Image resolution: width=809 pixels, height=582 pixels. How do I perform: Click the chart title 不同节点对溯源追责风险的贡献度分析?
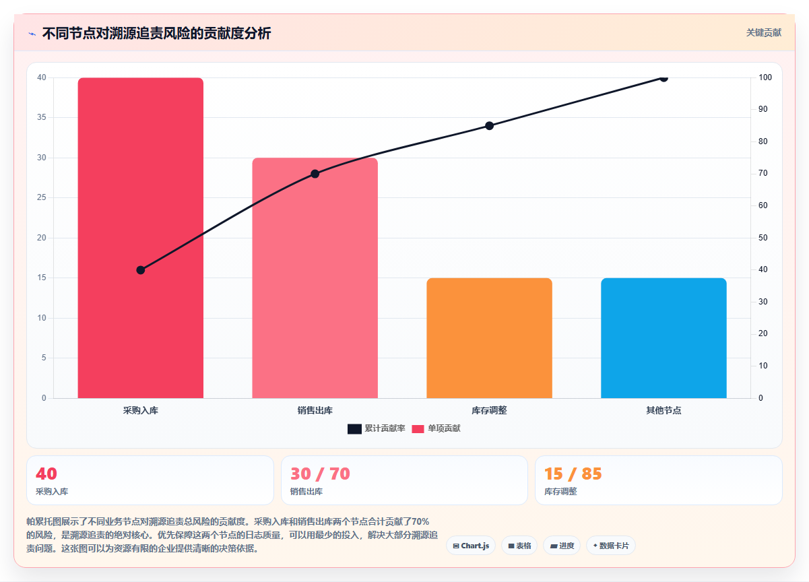157,33
